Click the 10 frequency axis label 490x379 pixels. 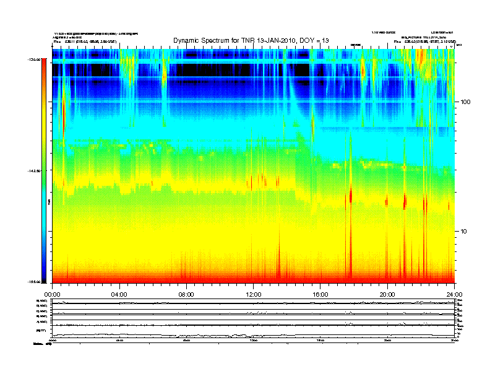(463, 232)
